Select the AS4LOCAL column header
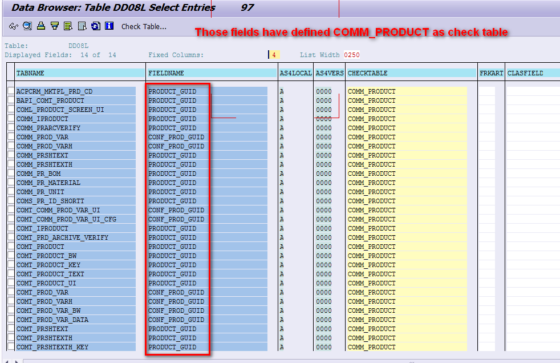The height and width of the screenshot is (363, 560). tap(296, 73)
